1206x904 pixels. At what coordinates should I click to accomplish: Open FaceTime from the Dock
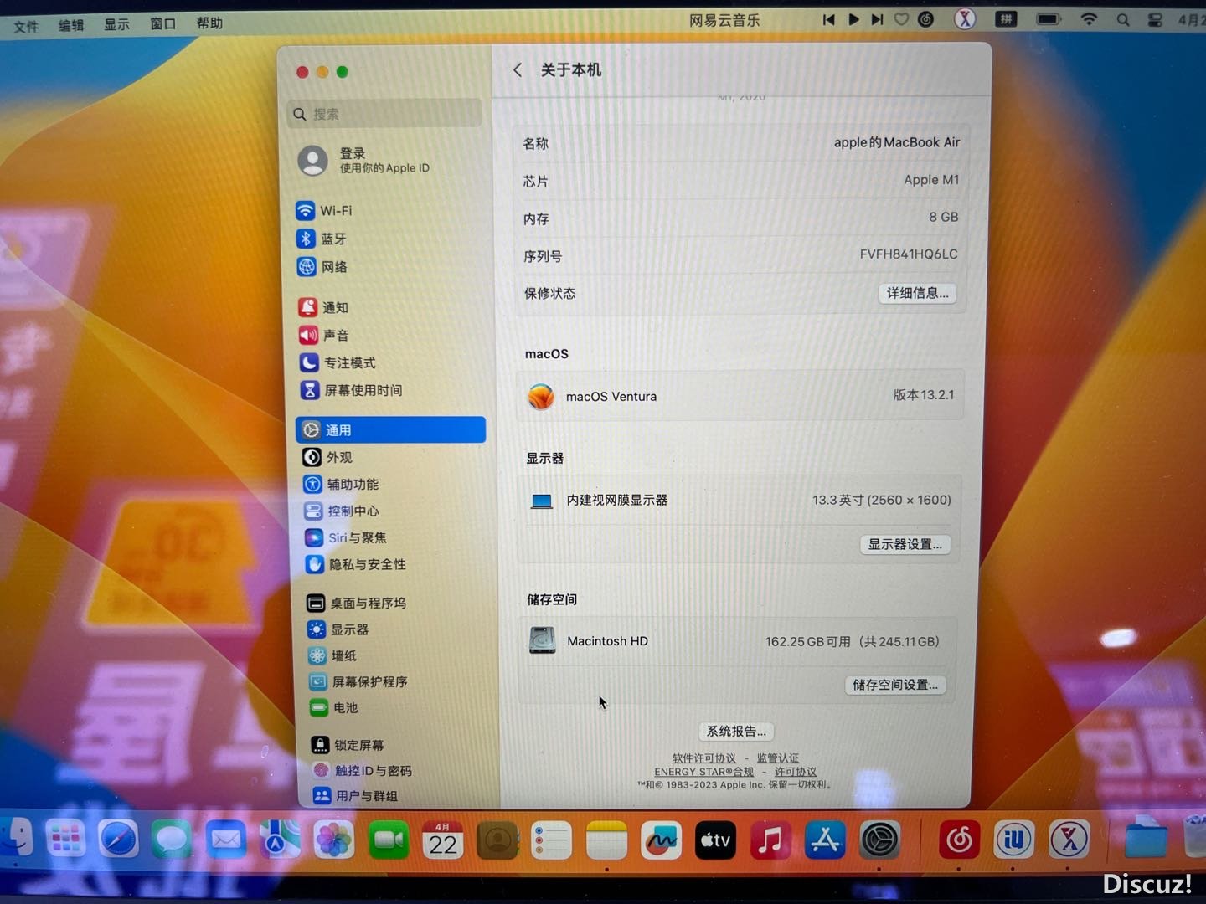[389, 840]
